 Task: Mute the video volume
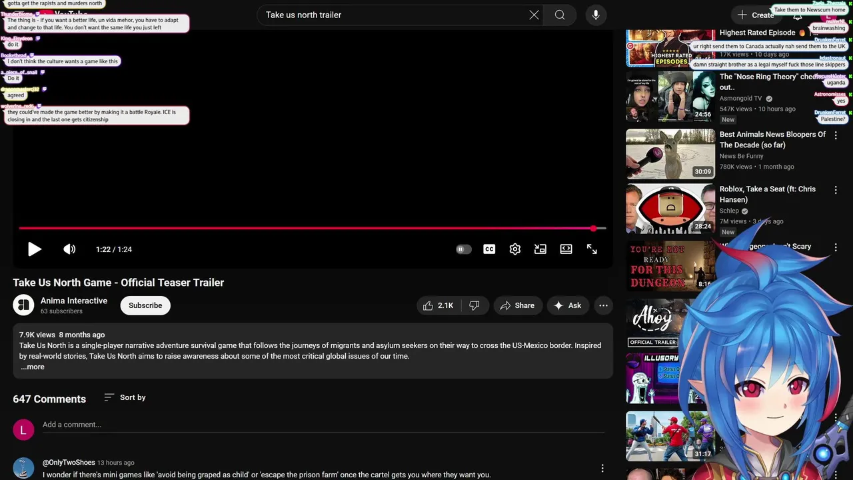[x=69, y=249]
